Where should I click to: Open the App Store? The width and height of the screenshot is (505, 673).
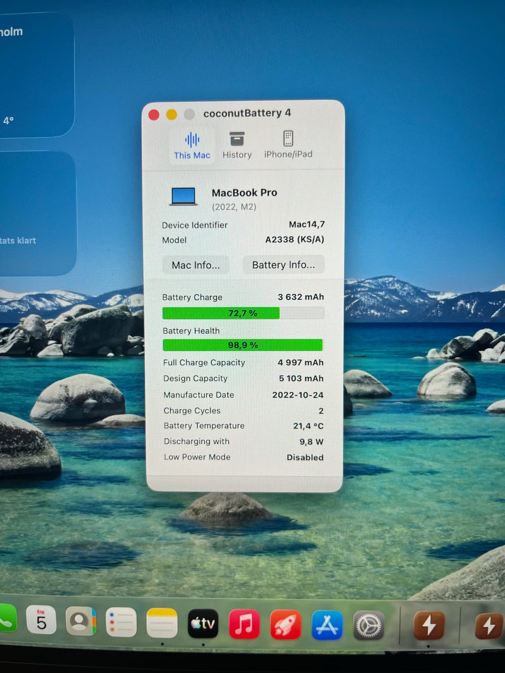327,625
